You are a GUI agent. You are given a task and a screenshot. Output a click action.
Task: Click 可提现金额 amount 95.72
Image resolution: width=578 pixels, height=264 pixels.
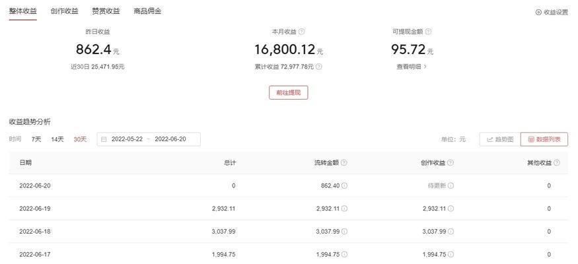(x=408, y=49)
